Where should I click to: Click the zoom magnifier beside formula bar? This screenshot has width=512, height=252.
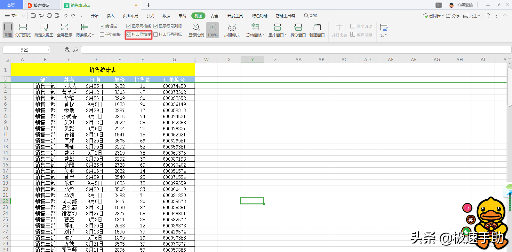[68, 50]
